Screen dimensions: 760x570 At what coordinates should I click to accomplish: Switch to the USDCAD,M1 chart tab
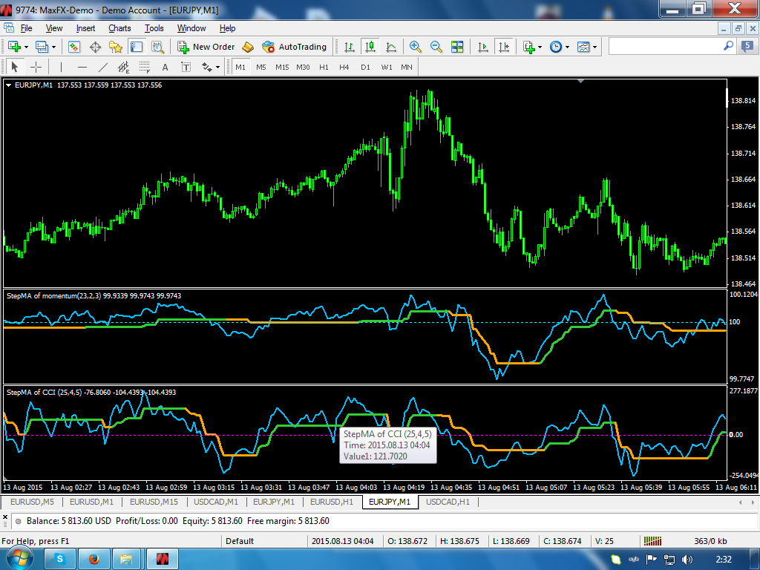(x=216, y=502)
